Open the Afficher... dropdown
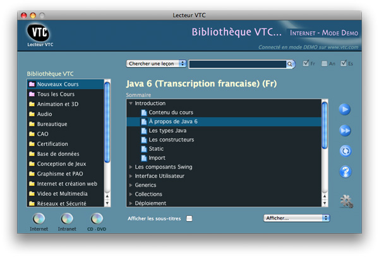379x257 pixels. 297,218
